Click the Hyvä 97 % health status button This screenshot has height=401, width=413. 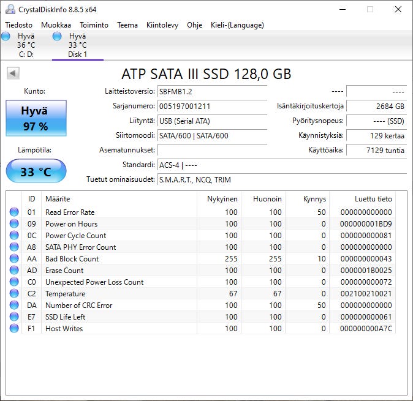tap(36, 118)
